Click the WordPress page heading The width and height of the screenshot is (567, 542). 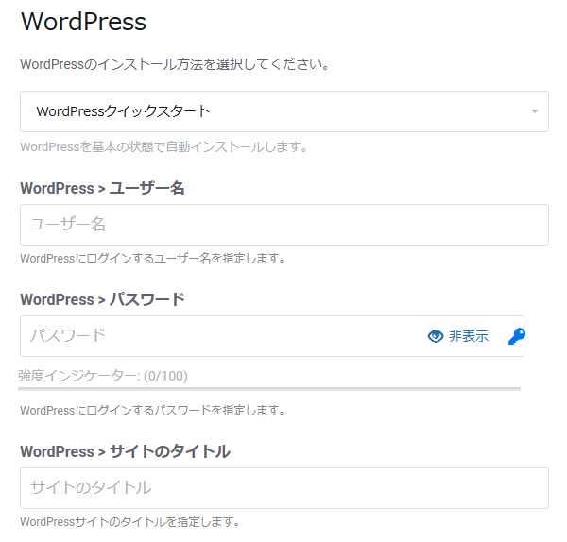point(83,22)
